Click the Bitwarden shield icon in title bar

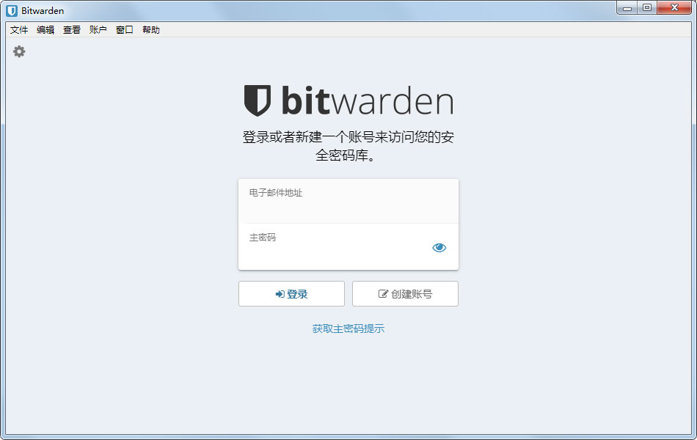click(x=12, y=11)
